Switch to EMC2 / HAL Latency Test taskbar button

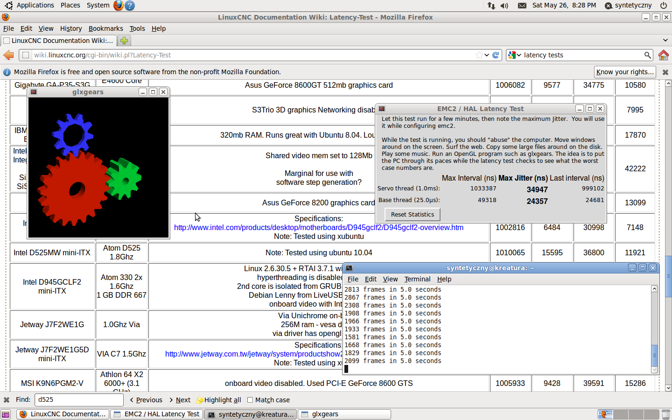click(x=157, y=414)
